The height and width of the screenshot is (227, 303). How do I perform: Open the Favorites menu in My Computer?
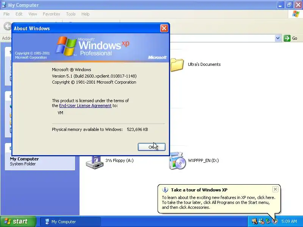click(x=52, y=14)
